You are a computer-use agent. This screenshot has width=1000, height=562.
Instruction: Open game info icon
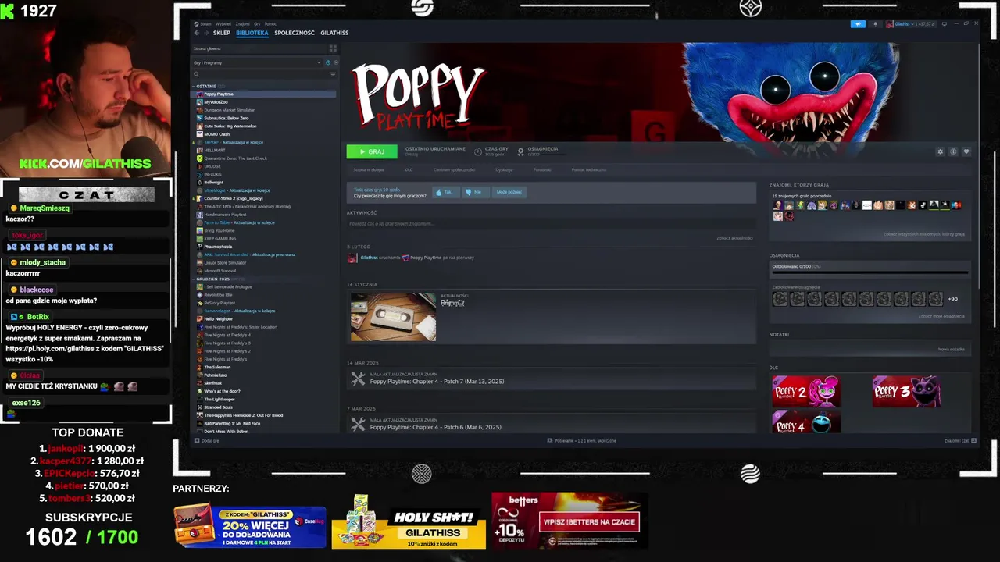tap(953, 151)
